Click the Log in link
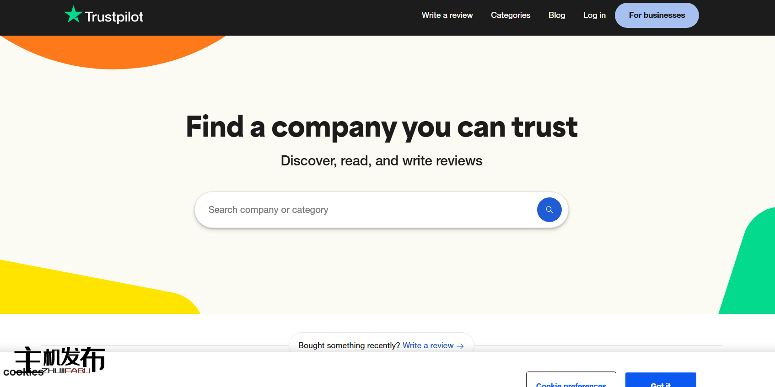 click(594, 15)
